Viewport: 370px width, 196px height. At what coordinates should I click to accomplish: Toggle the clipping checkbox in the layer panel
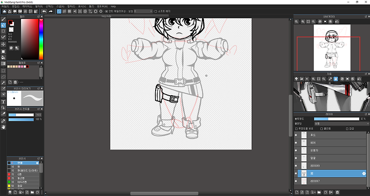[322, 128]
